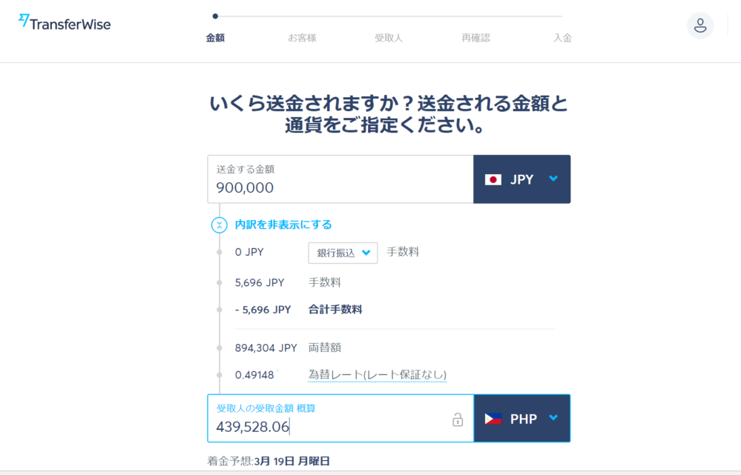Click the 3月 19日 月曜日 arrival date
This screenshot has height=475, width=741.
[x=292, y=462]
